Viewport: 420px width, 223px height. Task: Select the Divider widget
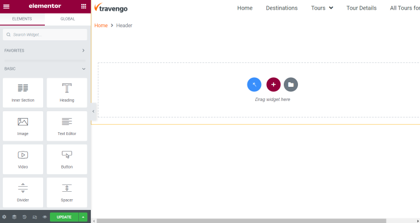pyautogui.click(x=23, y=192)
